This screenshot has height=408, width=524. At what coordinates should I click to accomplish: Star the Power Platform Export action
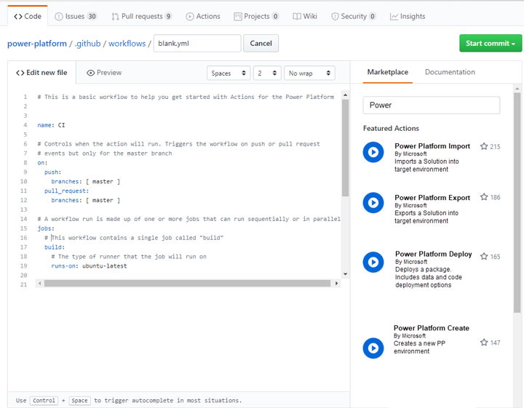(x=484, y=197)
